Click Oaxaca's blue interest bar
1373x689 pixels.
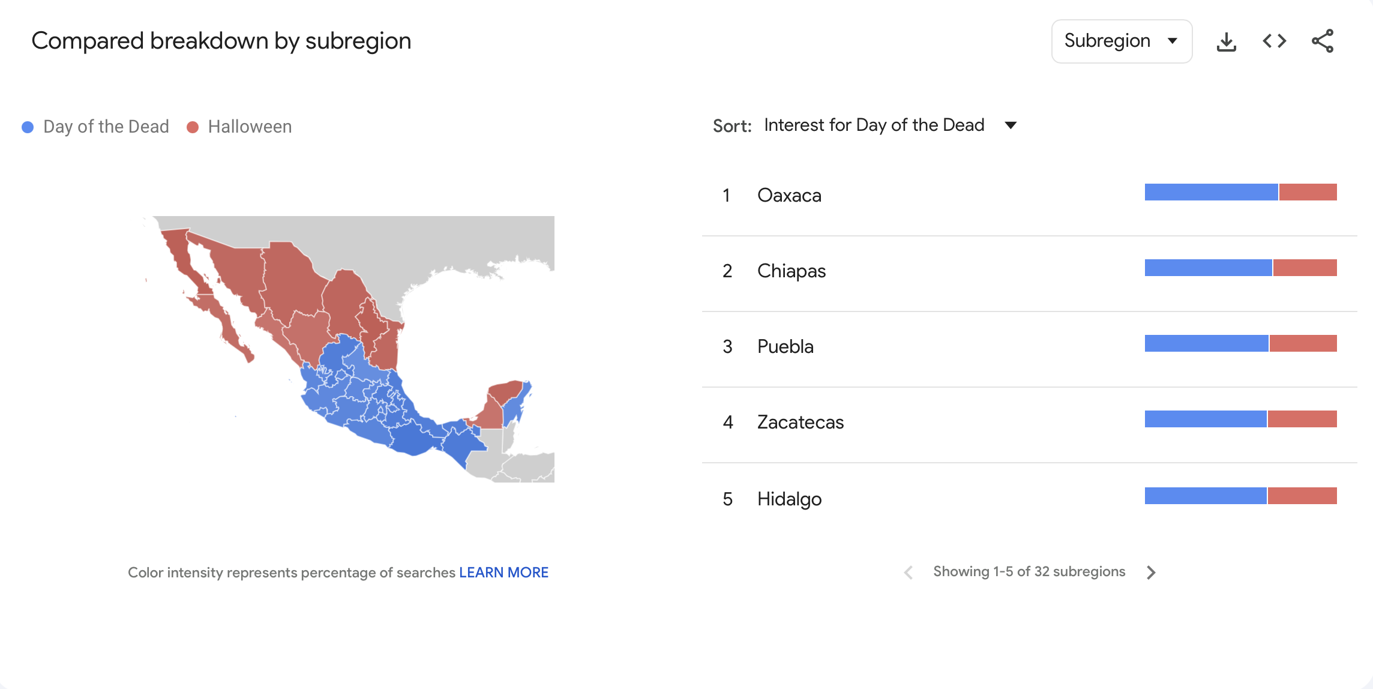click(1211, 192)
